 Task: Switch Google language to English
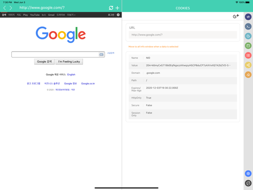pyautogui.click(x=71, y=75)
